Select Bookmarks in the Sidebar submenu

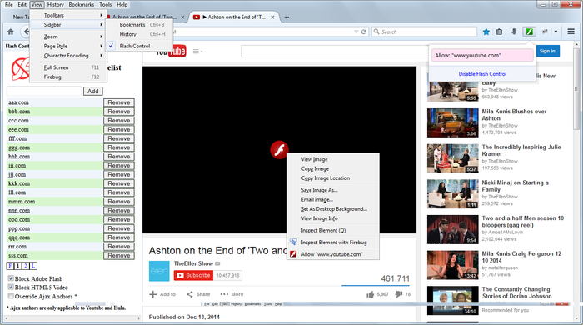point(139,24)
